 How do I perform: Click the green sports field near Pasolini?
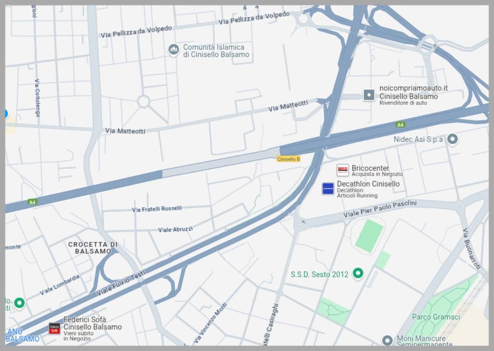click(x=369, y=236)
